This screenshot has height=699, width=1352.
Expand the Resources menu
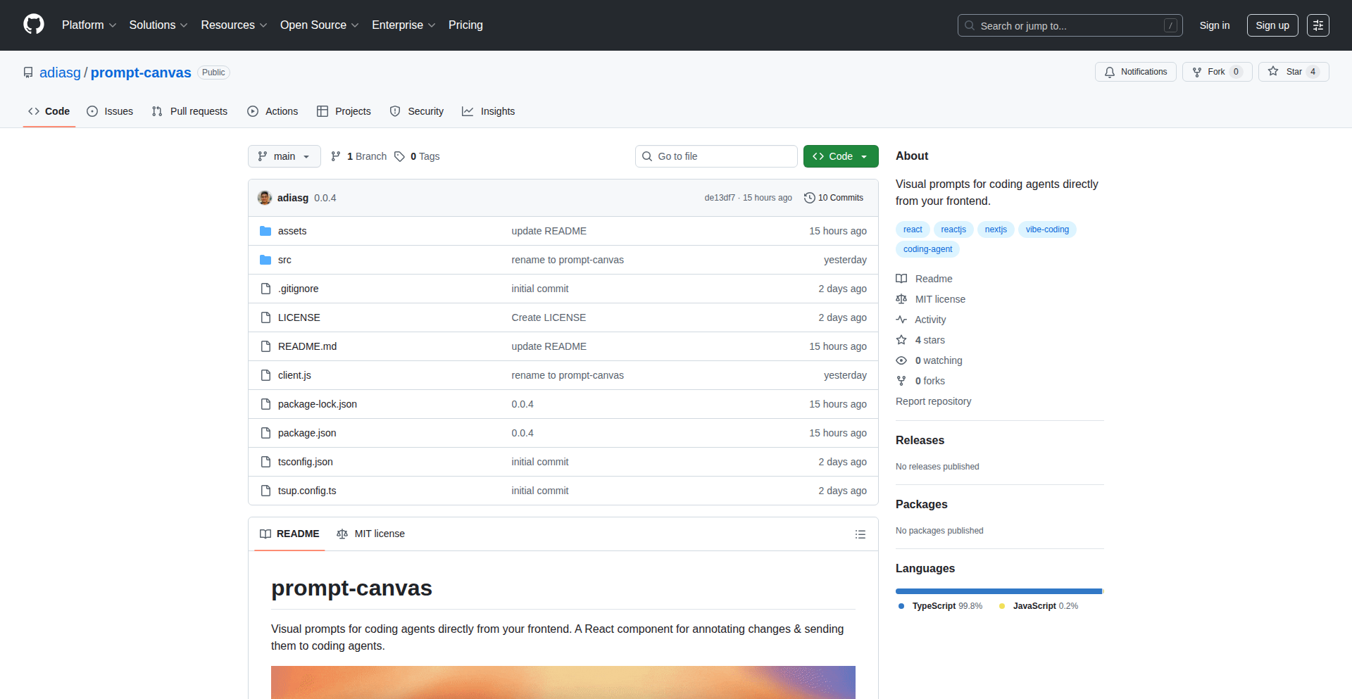point(234,25)
